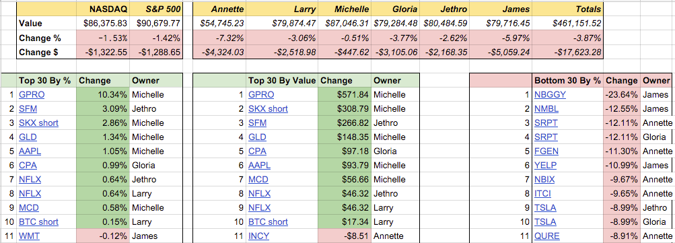
Task: Click GPRO's $571.84 change cell
Action: coord(345,95)
